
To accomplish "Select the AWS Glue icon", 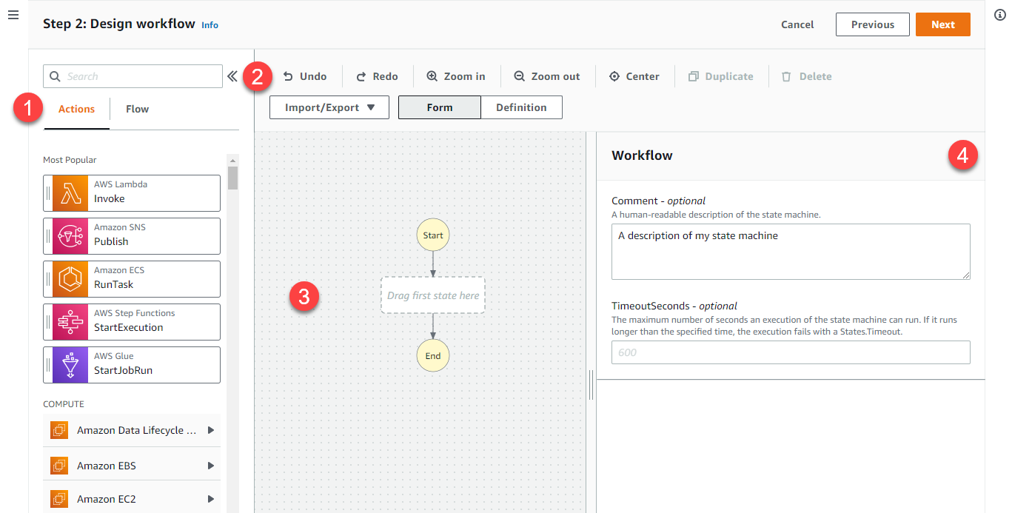I will [71, 365].
